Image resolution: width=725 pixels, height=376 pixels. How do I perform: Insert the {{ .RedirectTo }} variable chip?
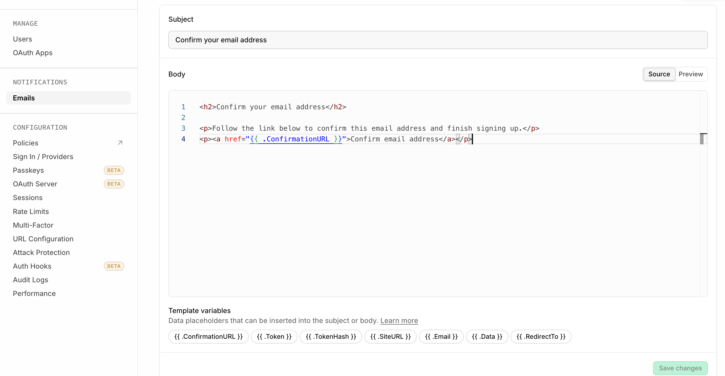pyautogui.click(x=541, y=336)
